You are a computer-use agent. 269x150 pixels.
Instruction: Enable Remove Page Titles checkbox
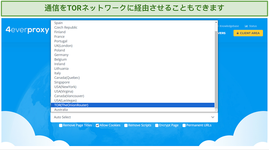pyautogui.click(x=61, y=125)
